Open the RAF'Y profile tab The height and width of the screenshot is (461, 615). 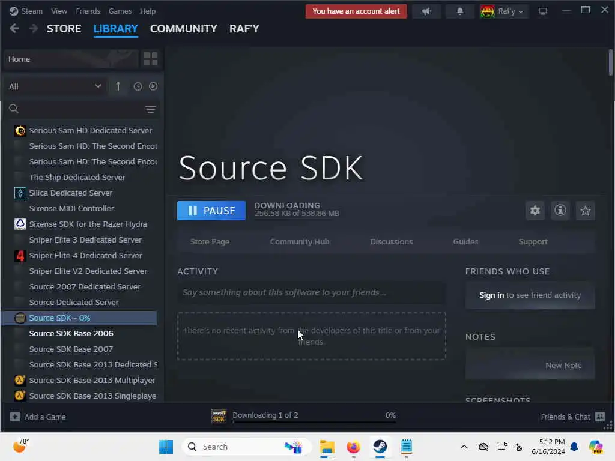click(x=244, y=29)
